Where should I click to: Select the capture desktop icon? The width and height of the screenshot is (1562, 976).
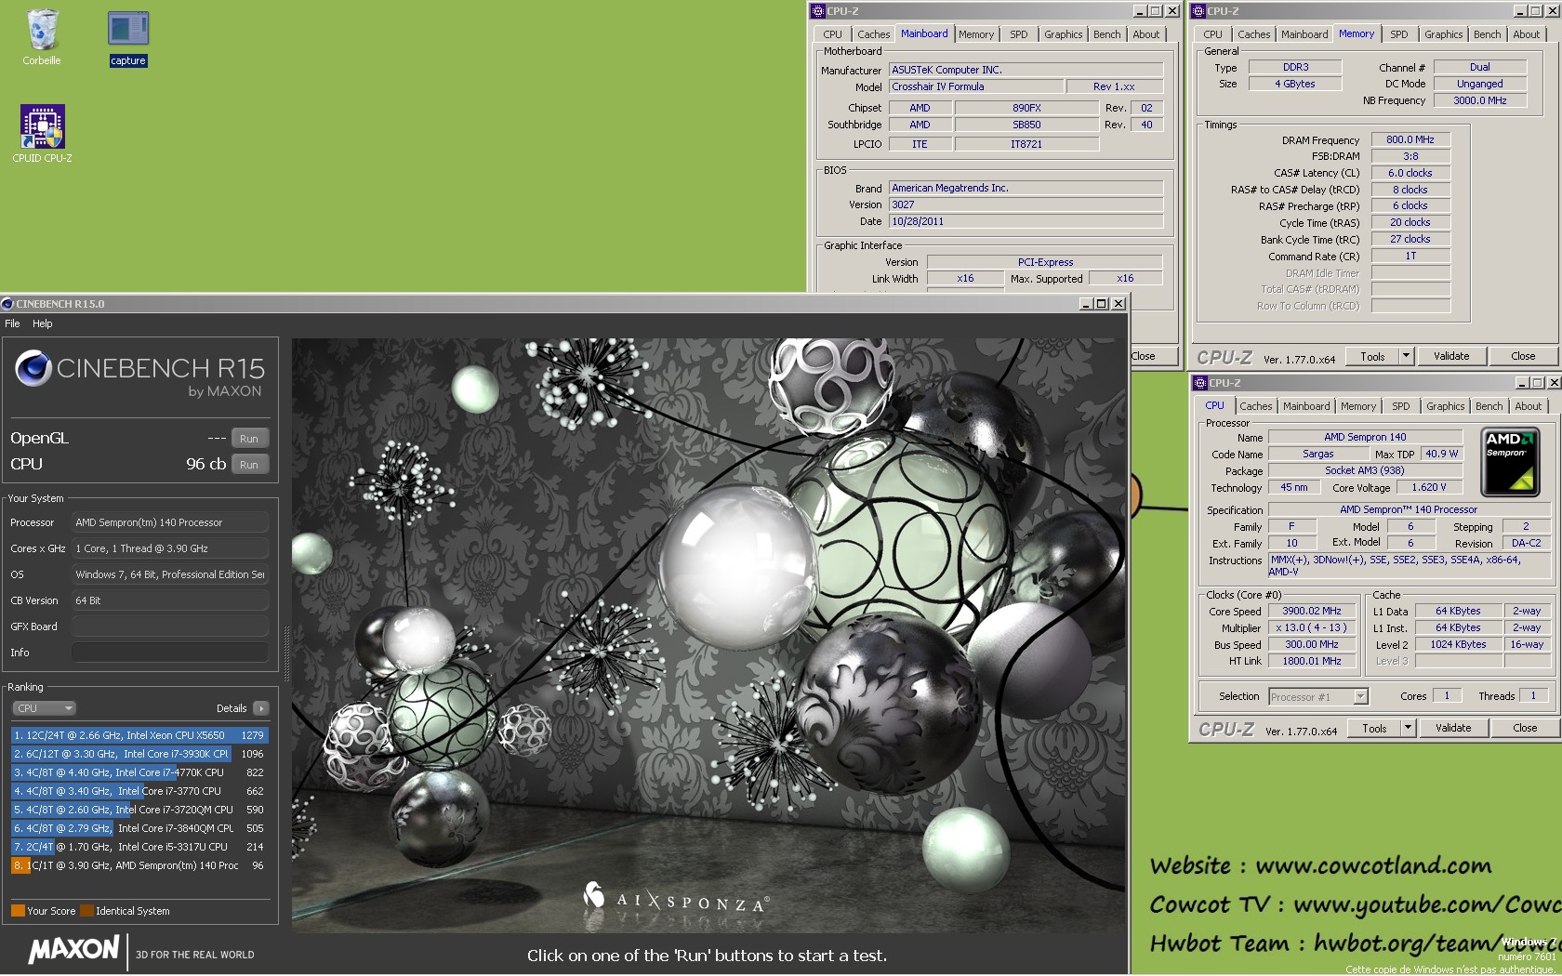click(128, 39)
